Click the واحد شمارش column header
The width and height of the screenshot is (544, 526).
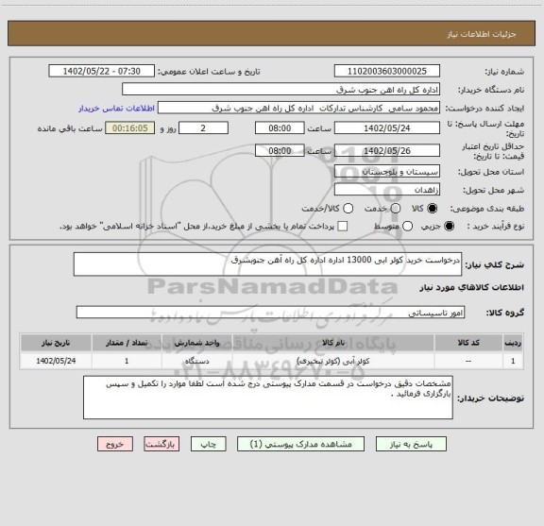tap(197, 343)
